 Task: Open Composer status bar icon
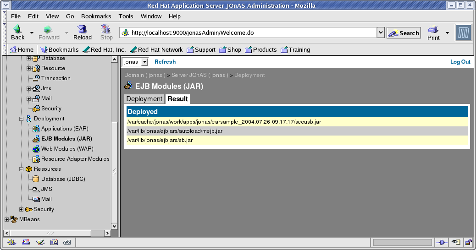click(x=40, y=242)
